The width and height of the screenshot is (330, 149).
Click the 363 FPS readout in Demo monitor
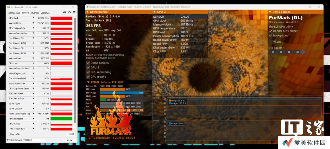coord(93,26)
